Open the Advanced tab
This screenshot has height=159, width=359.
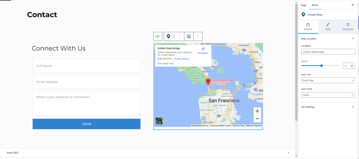(x=348, y=27)
